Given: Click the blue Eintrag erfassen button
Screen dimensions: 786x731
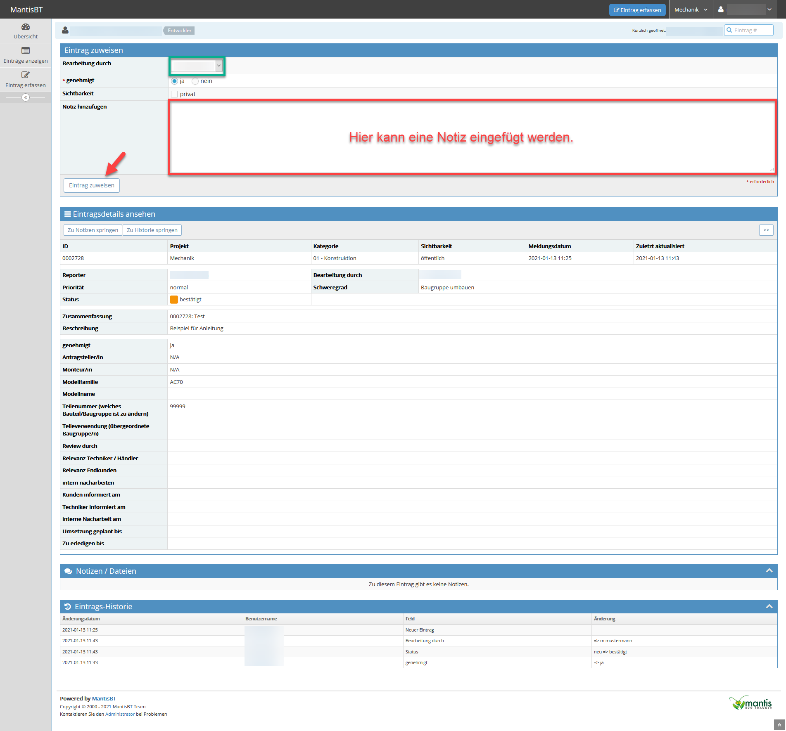Looking at the screenshot, I should (x=637, y=10).
